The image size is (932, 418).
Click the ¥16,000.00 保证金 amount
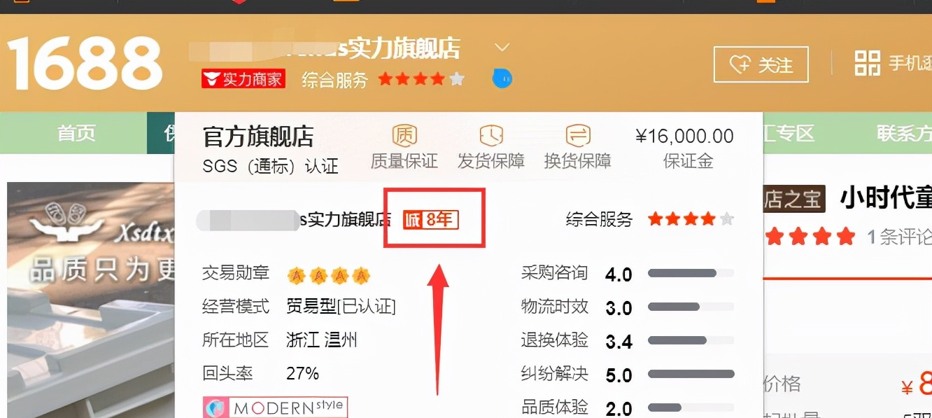click(684, 136)
